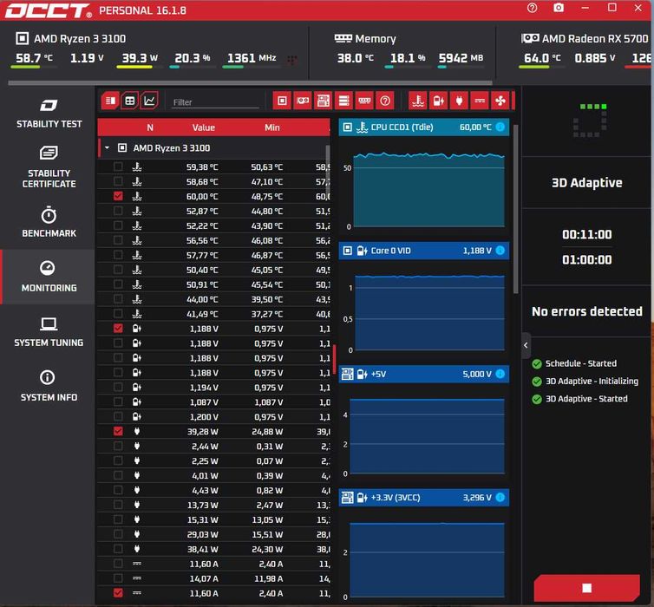Check the 1,194 V voltage row
Screen dimensions: 654x607
pyautogui.click(x=118, y=387)
